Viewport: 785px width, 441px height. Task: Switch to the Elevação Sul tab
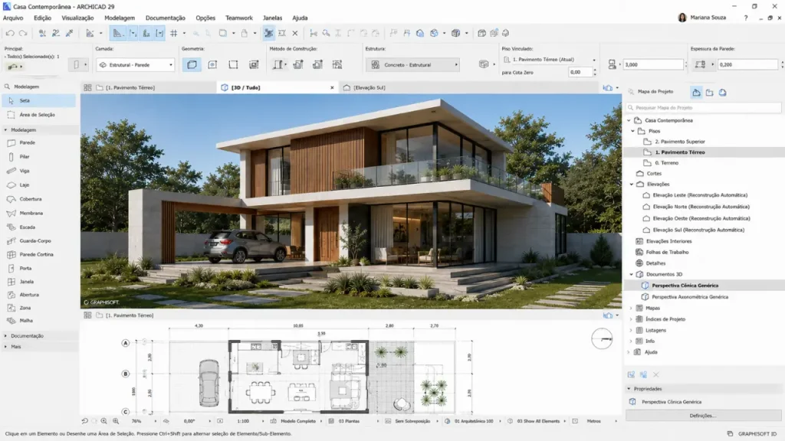point(370,87)
